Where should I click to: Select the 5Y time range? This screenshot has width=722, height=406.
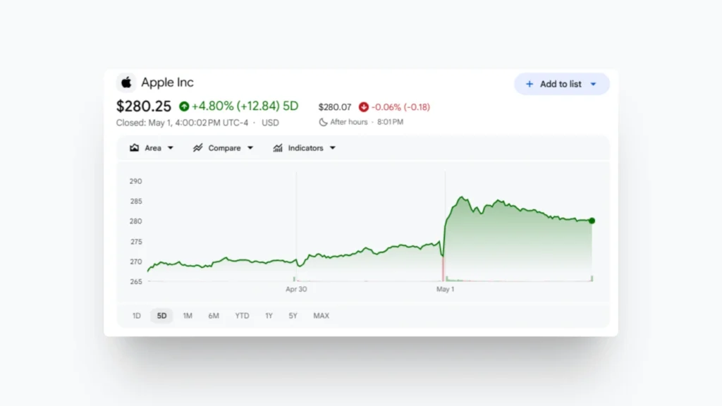click(293, 316)
